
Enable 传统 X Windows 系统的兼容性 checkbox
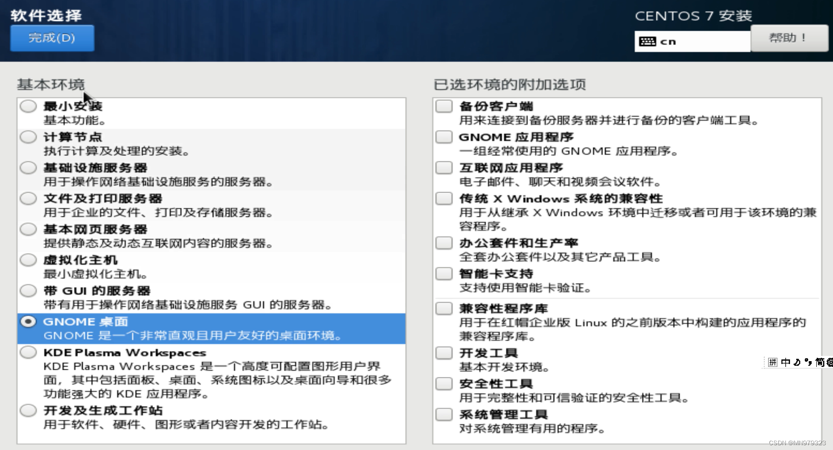[444, 198]
